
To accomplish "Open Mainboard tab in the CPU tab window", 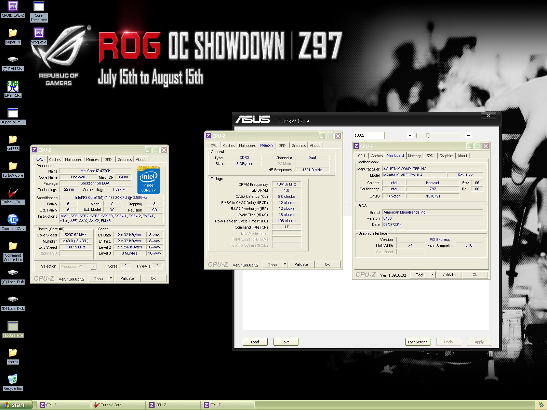I will click(x=74, y=160).
